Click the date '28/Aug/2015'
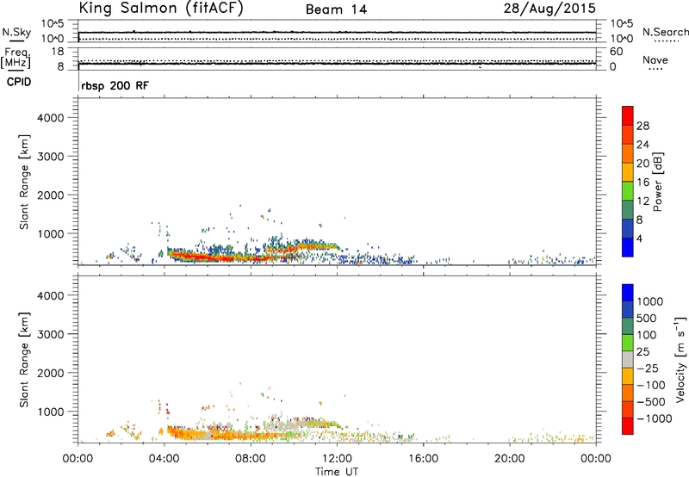This screenshot has width=689, height=477. click(x=549, y=8)
